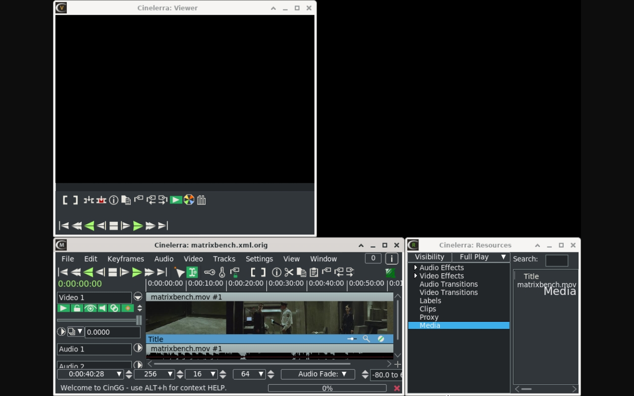The height and width of the screenshot is (396, 634).
Task: Open the Keyframes menu
Action: click(x=125, y=259)
